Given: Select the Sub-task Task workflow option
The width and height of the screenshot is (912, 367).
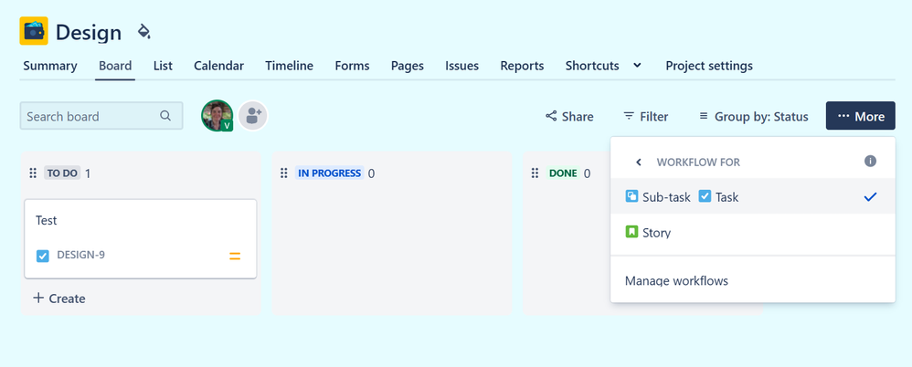Looking at the screenshot, I should [x=753, y=196].
